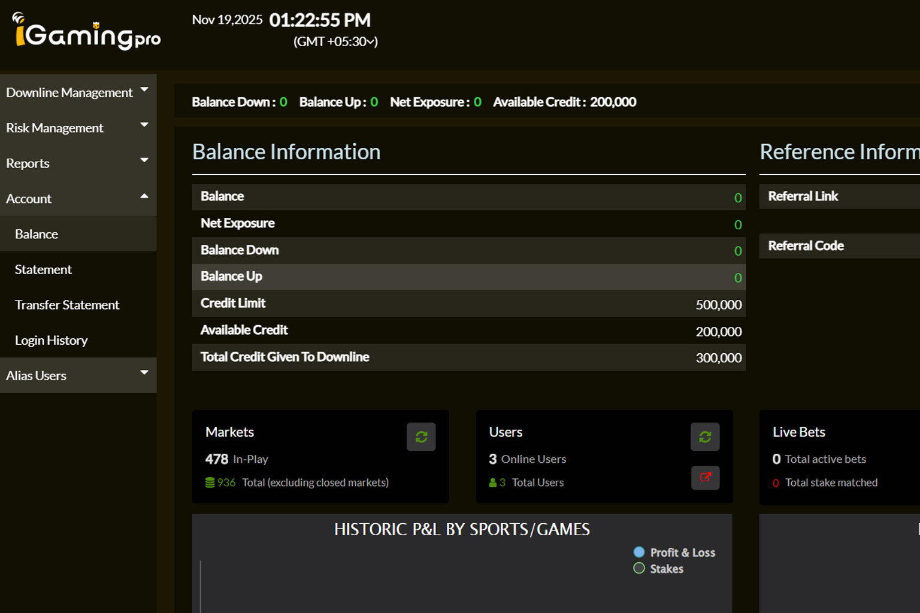Expand Downline Management menu
Viewport: 920px width, 613px height.
(78, 92)
